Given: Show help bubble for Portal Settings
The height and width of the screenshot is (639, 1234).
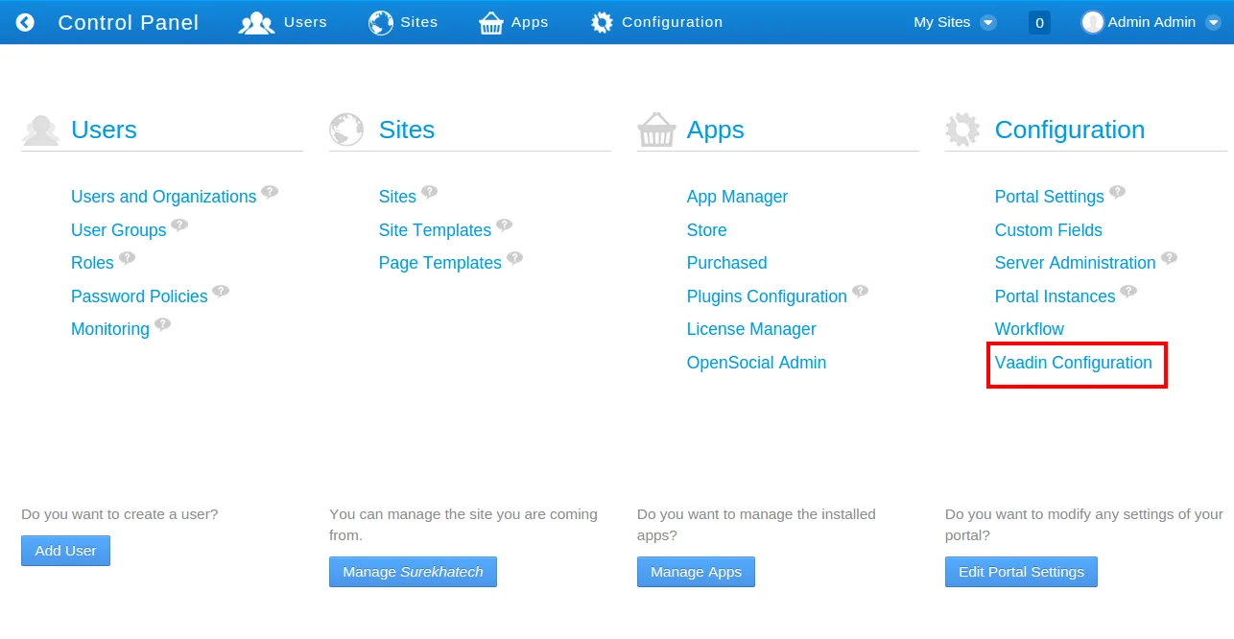Looking at the screenshot, I should pyautogui.click(x=1117, y=192).
